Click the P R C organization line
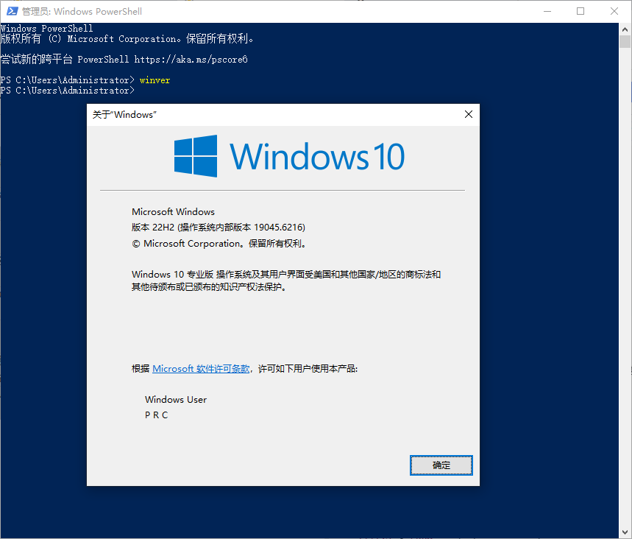The height and width of the screenshot is (539, 632). click(x=156, y=415)
